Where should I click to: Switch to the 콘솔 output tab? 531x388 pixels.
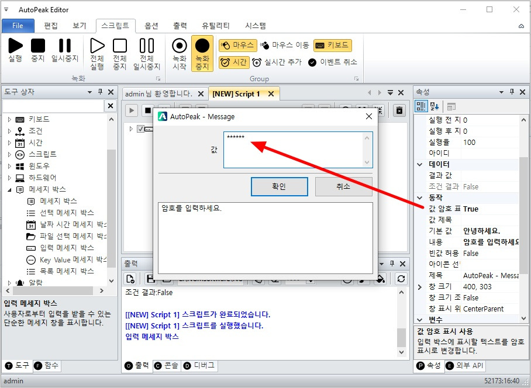[166, 366]
